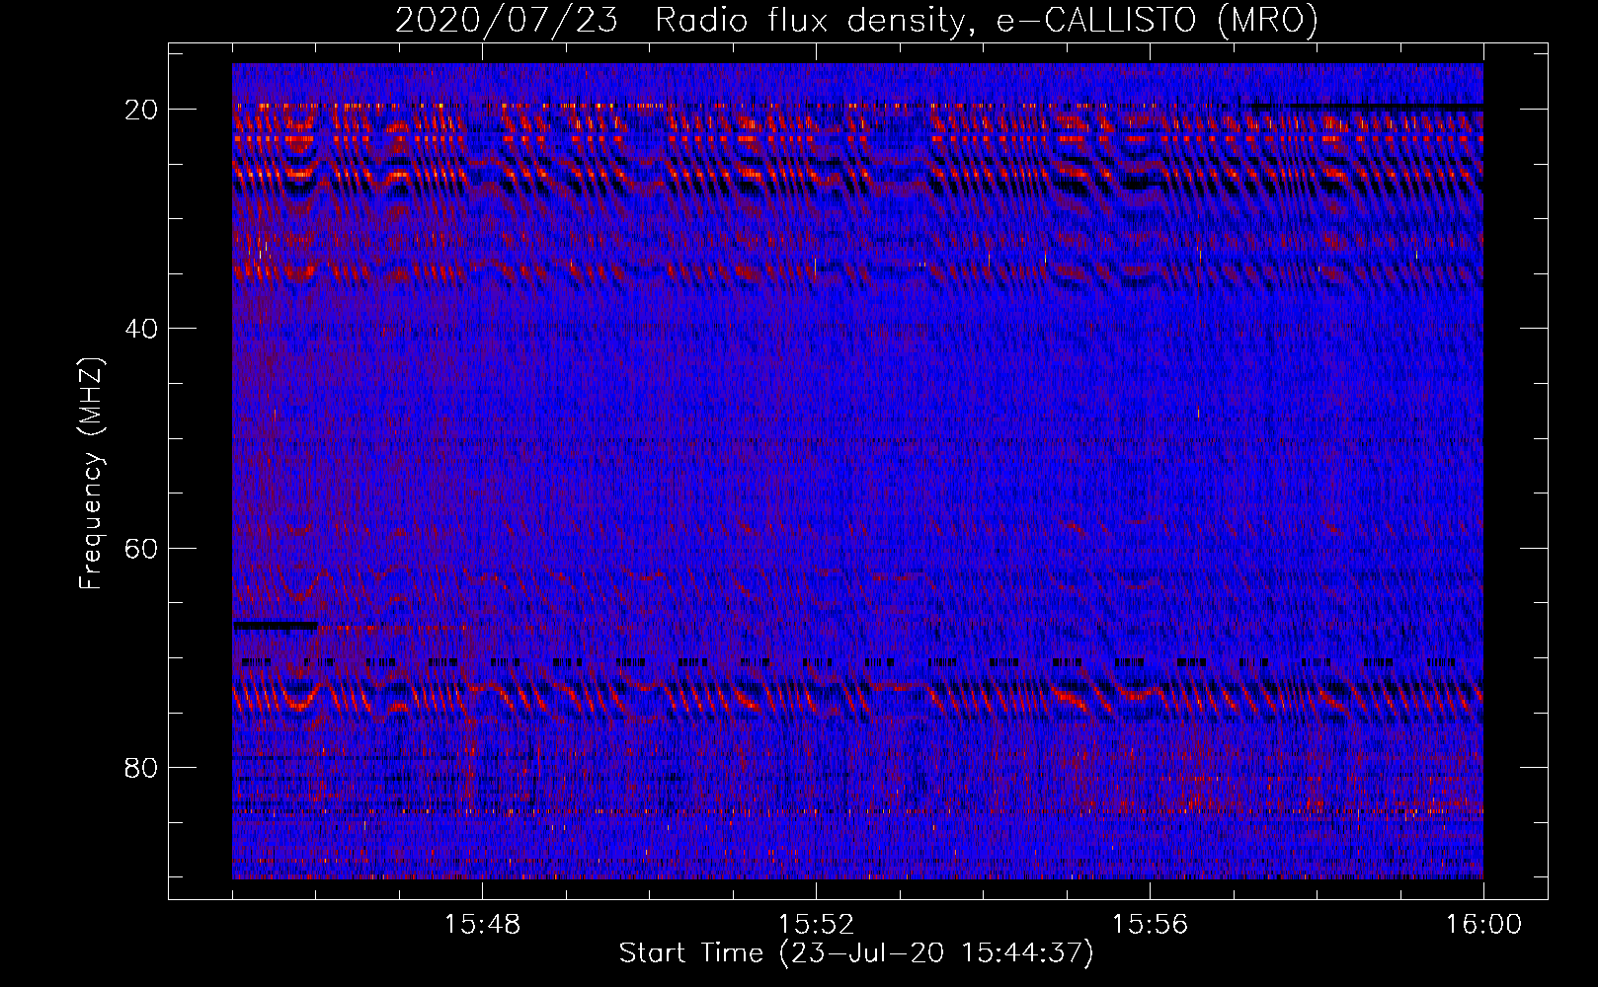Click the x-axis label "Start Time (23-Jul-20 15:44:37)"
This screenshot has height=987, width=1598.
pyautogui.click(x=856, y=953)
